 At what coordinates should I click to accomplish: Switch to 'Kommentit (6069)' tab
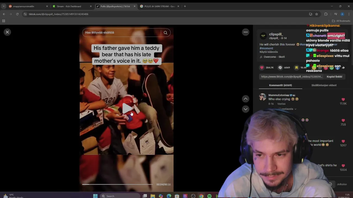coord(280,85)
